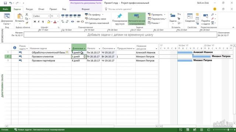Click the font color red A button
This screenshot has width=236, height=132.
tap(55, 22)
